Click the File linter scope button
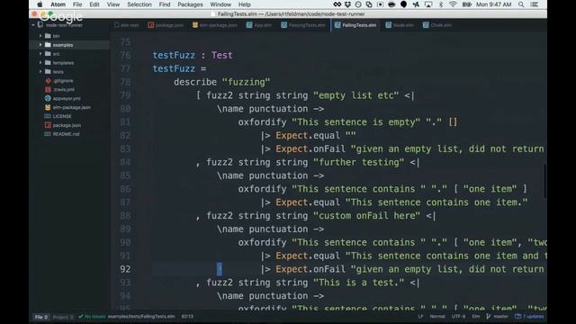Image resolution: width=576 pixels, height=324 pixels. 40,317
